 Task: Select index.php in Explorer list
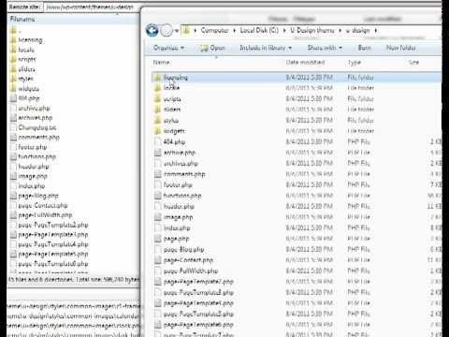pyautogui.click(x=177, y=228)
